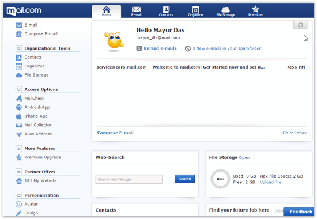Collapse the Organizational Tools section
Image resolution: width=317 pixels, height=219 pixels.
click(18, 48)
